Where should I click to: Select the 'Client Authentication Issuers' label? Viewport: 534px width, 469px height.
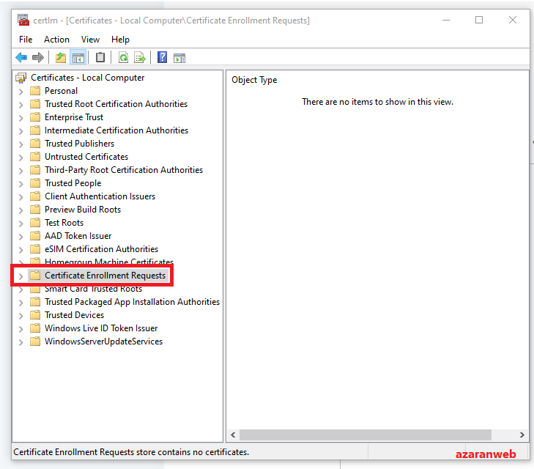point(100,196)
